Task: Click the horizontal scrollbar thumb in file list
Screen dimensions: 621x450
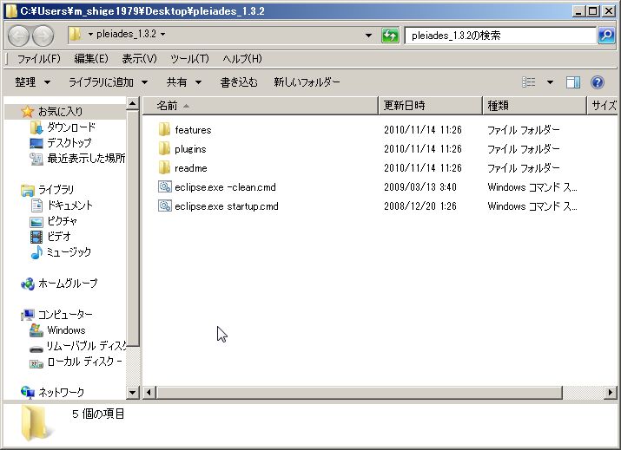Action: (360, 392)
